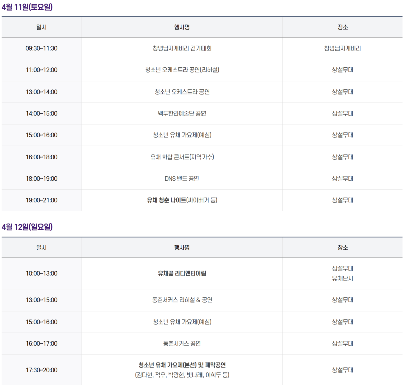Click the 17:30~20:00 time cell
Image resolution: width=403 pixels, height=385 pixels.
click(42, 370)
